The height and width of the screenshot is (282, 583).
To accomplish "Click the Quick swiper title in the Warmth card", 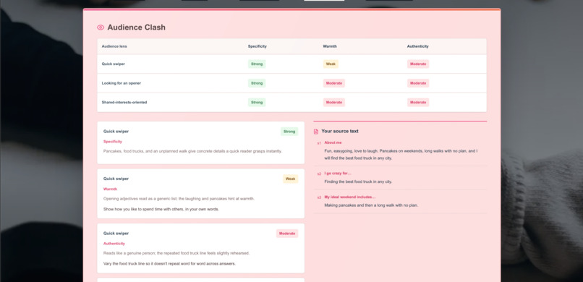I will coord(116,179).
